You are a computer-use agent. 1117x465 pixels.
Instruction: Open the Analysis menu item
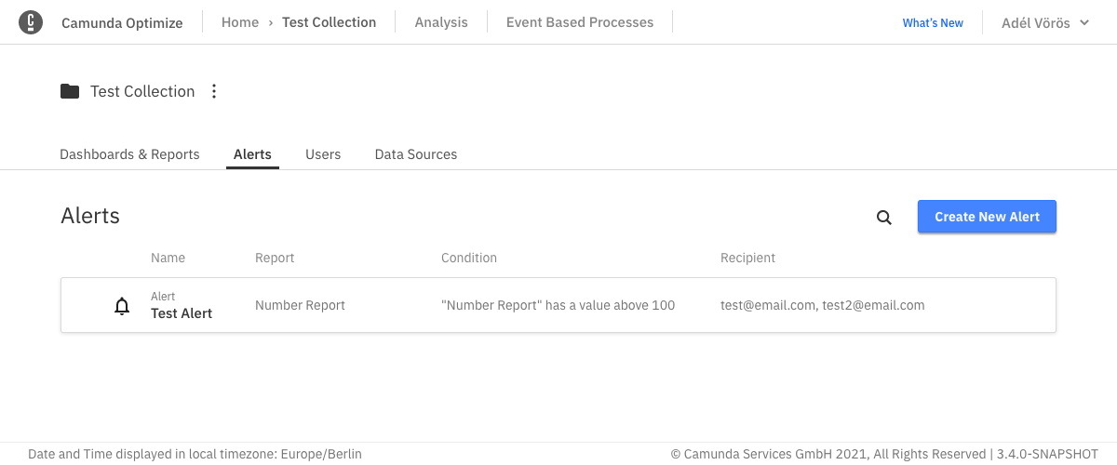[441, 22]
